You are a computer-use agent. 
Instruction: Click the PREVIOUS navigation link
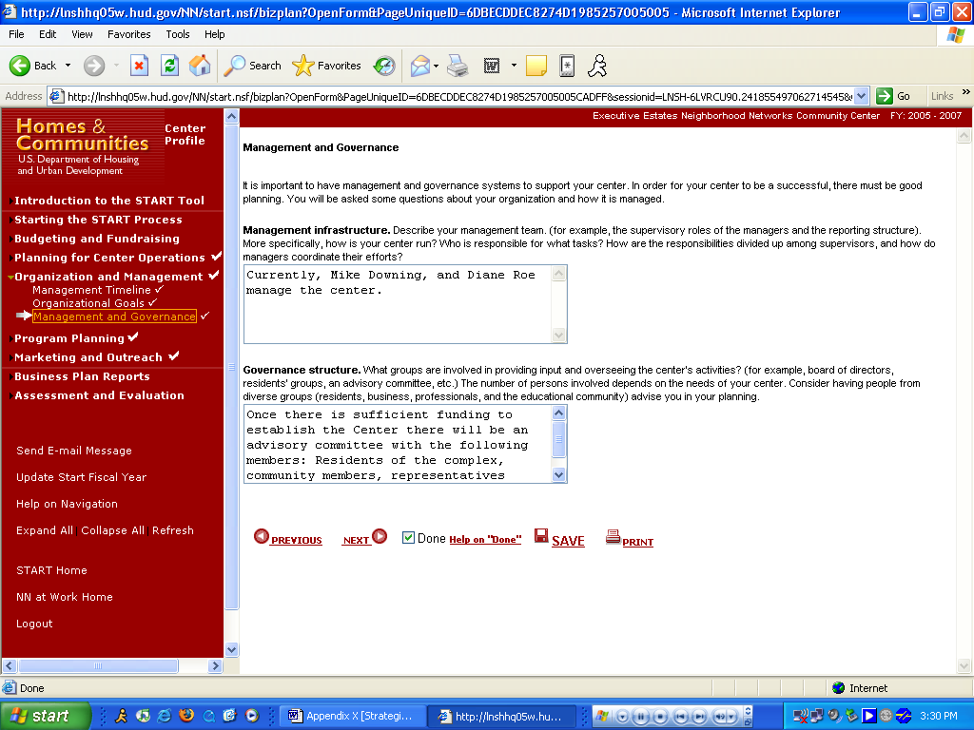pyautogui.click(x=288, y=538)
